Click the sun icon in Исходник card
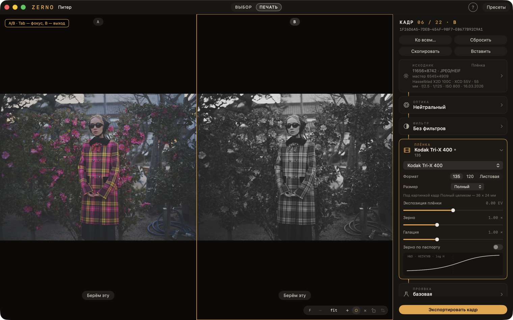The image size is (513, 320). [x=406, y=76]
